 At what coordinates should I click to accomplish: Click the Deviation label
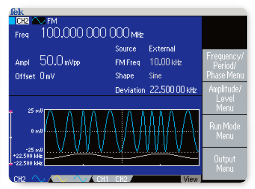click(130, 90)
